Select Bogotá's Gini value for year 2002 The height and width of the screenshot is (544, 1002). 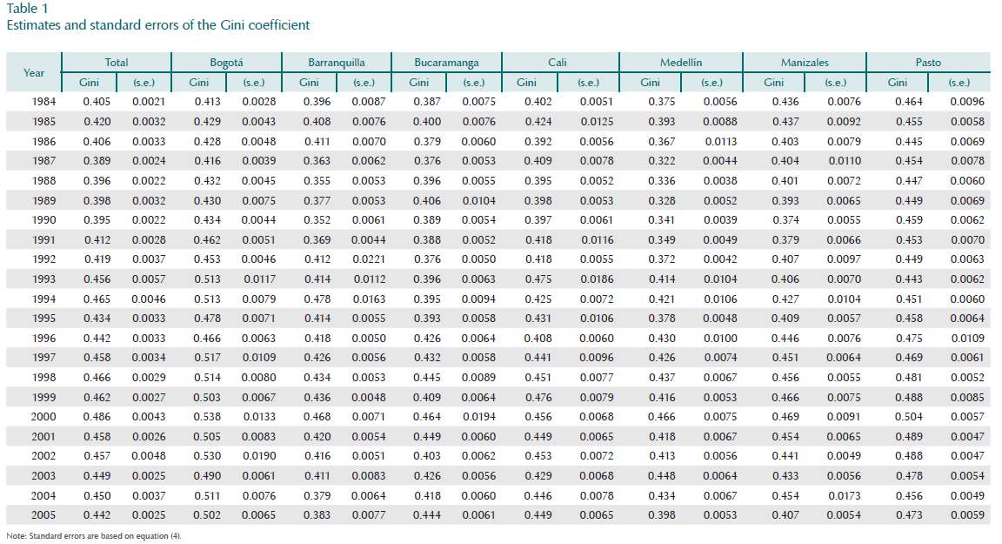coord(206,456)
